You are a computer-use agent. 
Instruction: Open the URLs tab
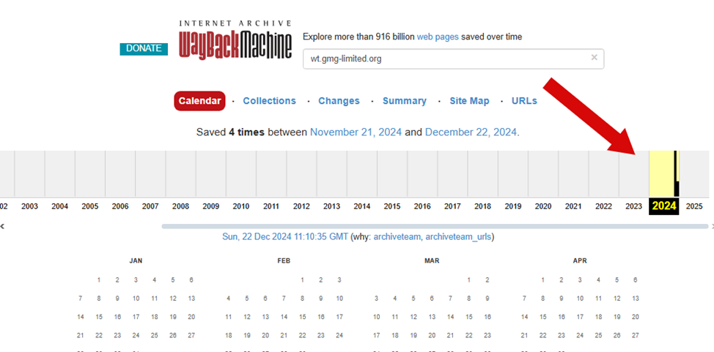click(524, 101)
